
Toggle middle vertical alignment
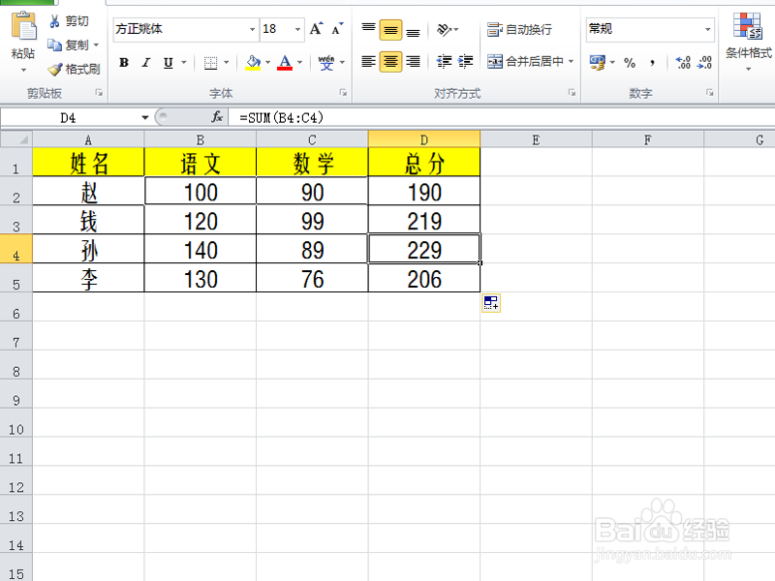click(390, 30)
